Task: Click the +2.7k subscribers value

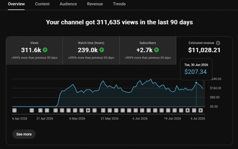Action: (145, 50)
